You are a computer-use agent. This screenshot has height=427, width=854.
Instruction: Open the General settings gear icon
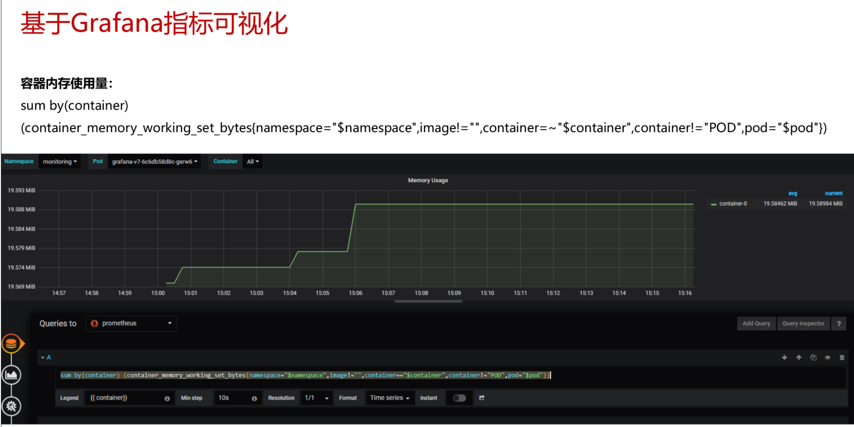point(11,406)
